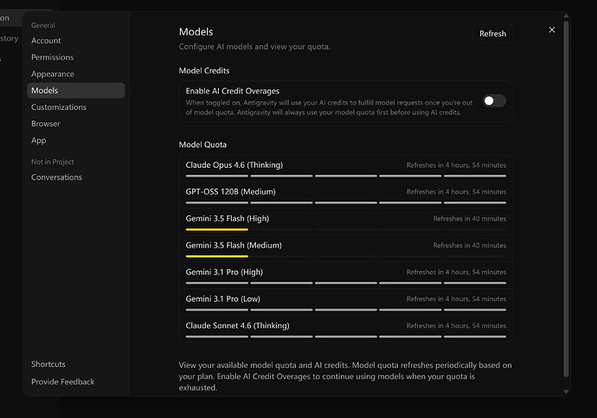Click the scrollbar up arrow
The height and width of the screenshot is (418, 597).
pos(566,16)
